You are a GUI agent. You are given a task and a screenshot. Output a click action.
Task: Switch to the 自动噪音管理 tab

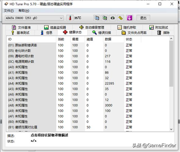tap(92, 27)
